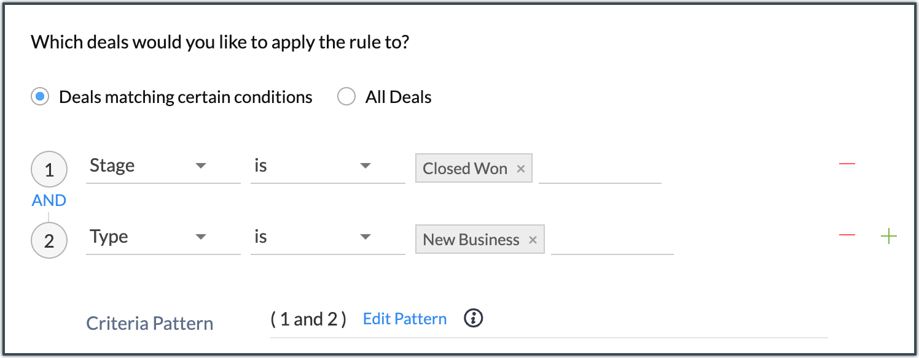Image resolution: width=919 pixels, height=358 pixels.
Task: Click the criteria number 2 circle
Action: (49, 240)
